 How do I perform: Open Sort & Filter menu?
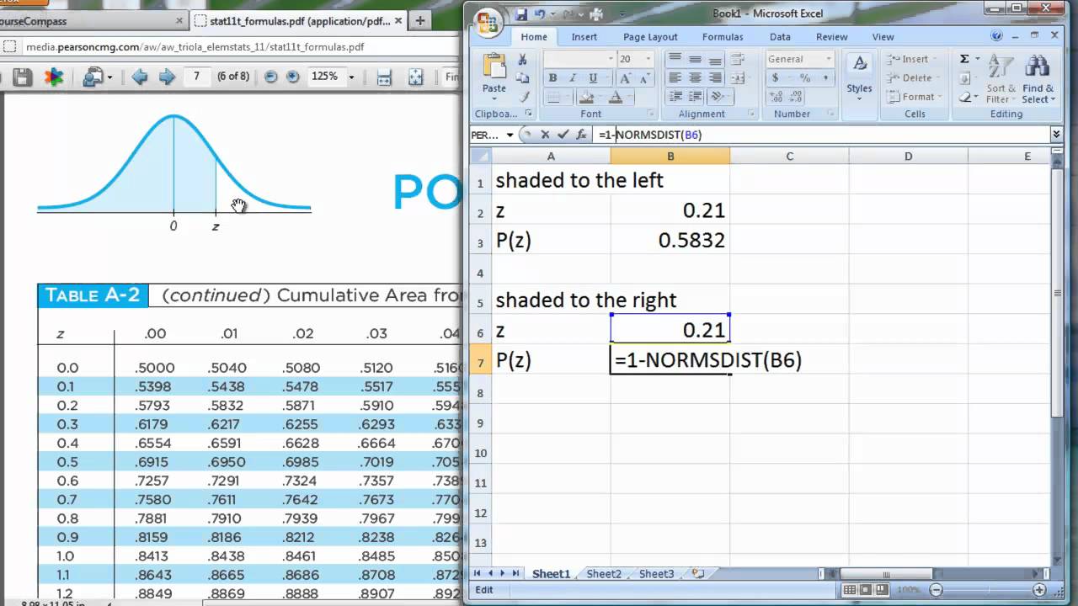point(1001,78)
